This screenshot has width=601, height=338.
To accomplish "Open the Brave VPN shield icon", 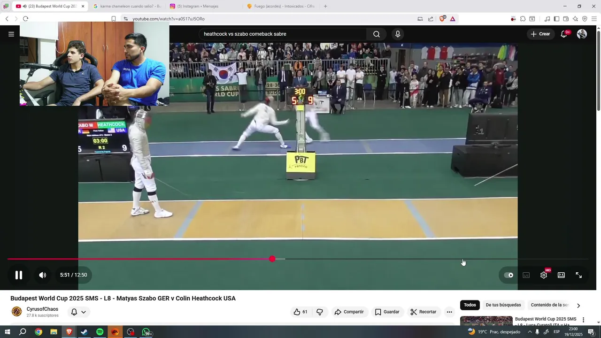I will pyautogui.click(x=585, y=19).
